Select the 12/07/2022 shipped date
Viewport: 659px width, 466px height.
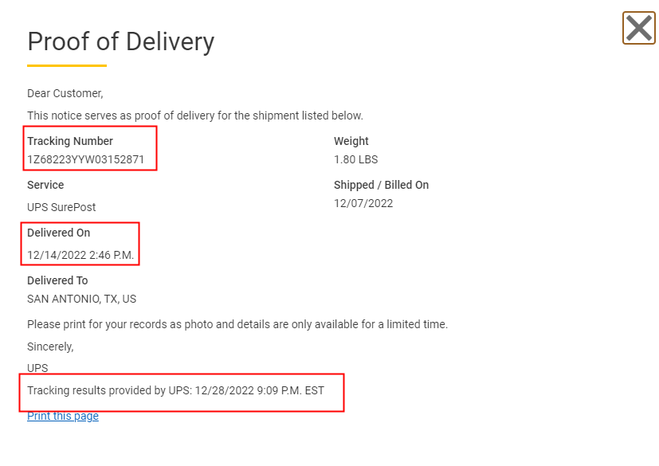[363, 203]
